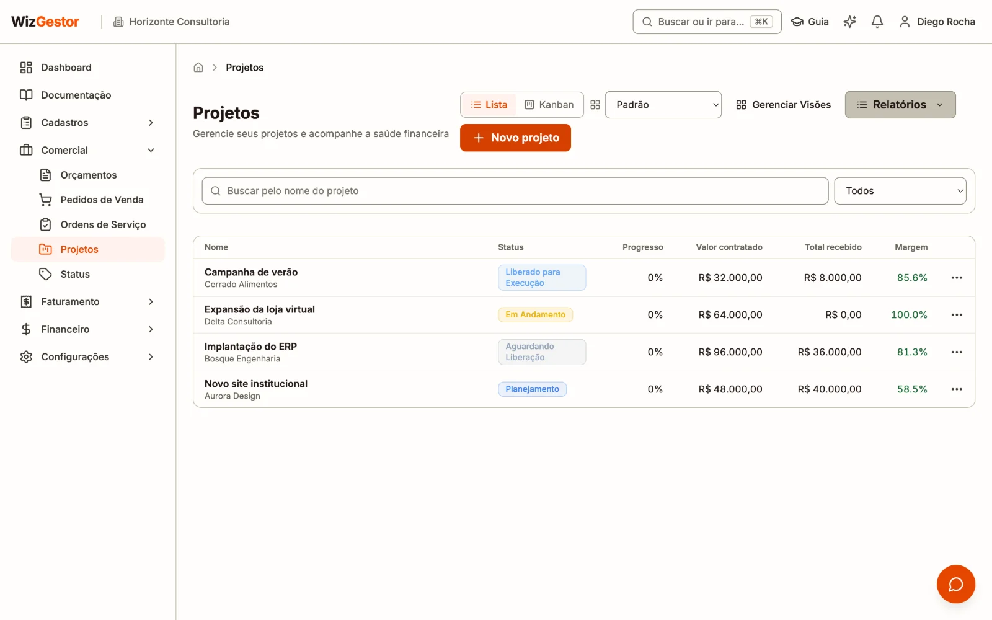Image resolution: width=992 pixels, height=620 pixels.
Task: Open the Relatórios dropdown button
Action: pos(900,105)
